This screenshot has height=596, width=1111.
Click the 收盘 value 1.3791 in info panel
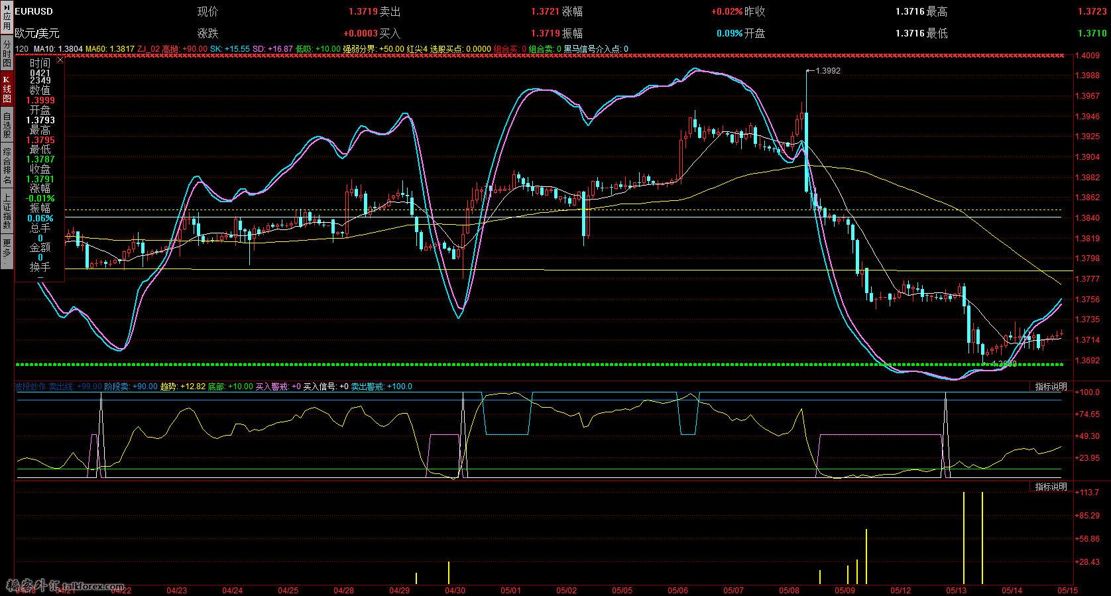pyautogui.click(x=40, y=179)
